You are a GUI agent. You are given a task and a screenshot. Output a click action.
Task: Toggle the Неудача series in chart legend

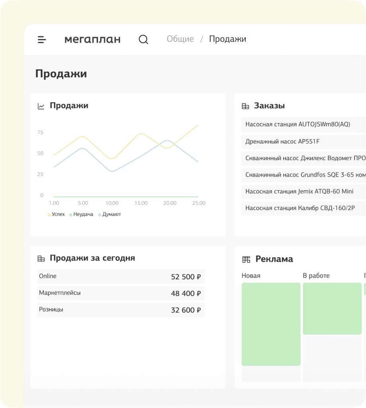[x=81, y=214]
